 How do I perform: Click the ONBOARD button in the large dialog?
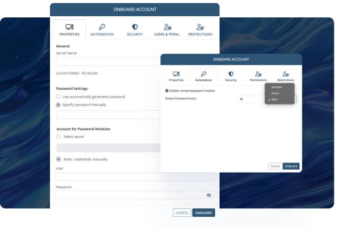pyautogui.click(x=203, y=213)
